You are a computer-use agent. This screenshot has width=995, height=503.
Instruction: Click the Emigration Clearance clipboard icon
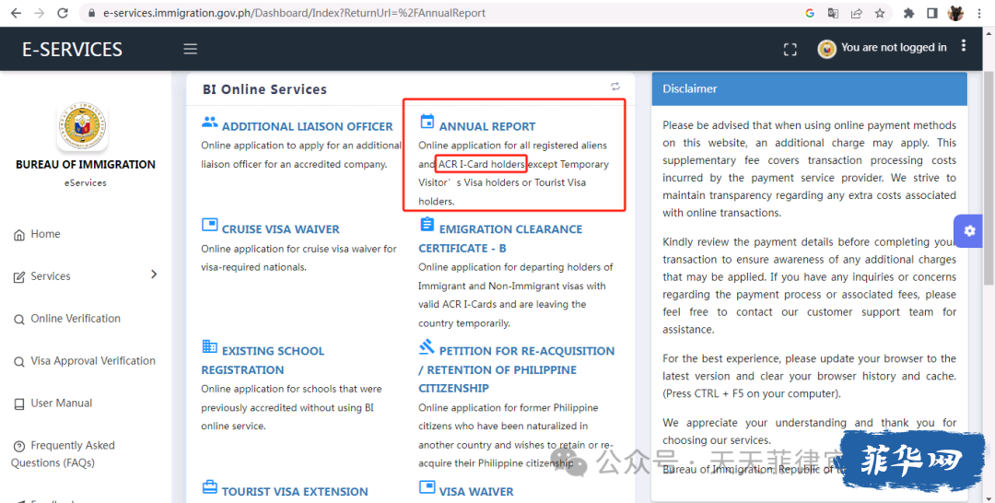[x=427, y=224]
